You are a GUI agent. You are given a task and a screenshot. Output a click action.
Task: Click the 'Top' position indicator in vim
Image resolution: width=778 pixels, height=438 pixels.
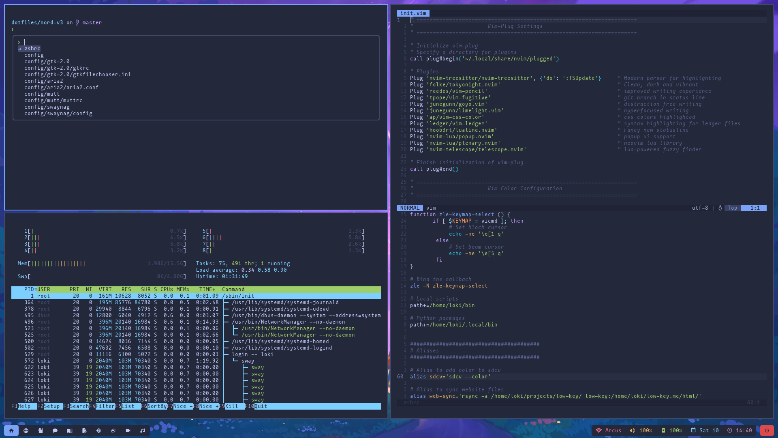click(x=732, y=208)
